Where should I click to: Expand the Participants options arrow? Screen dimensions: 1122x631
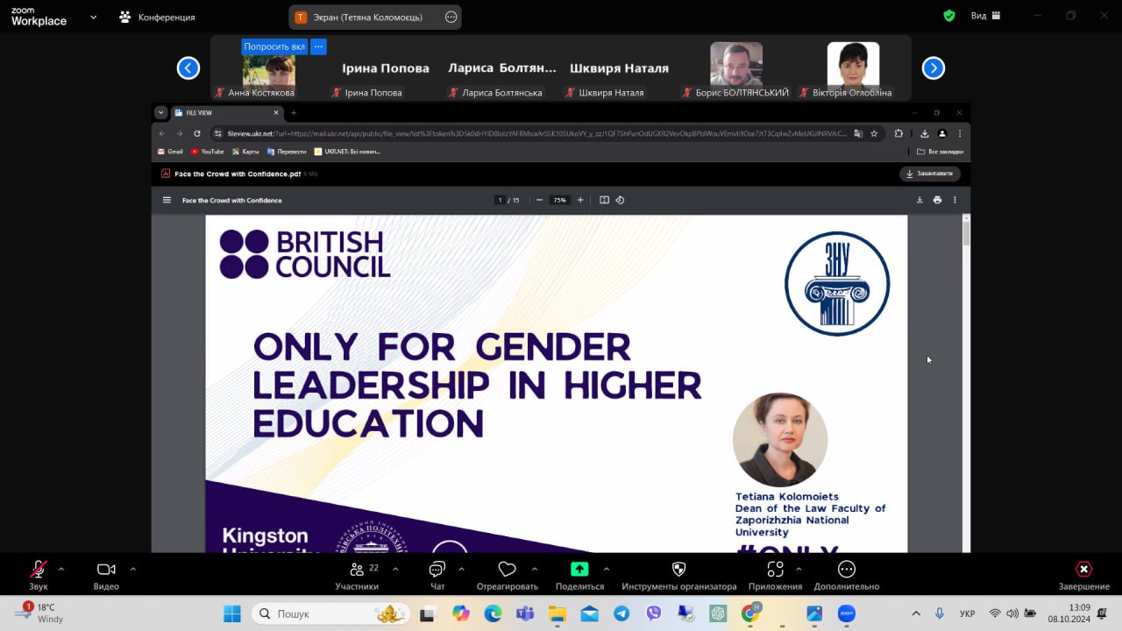tap(395, 569)
